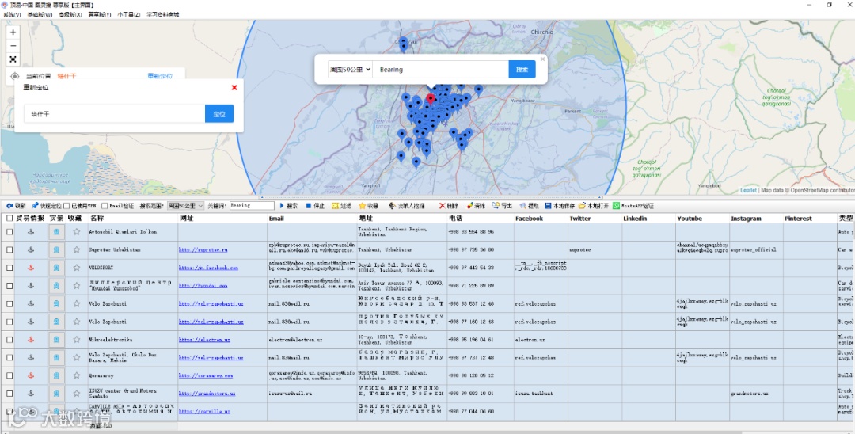Open the 高级版 menu

(70, 15)
